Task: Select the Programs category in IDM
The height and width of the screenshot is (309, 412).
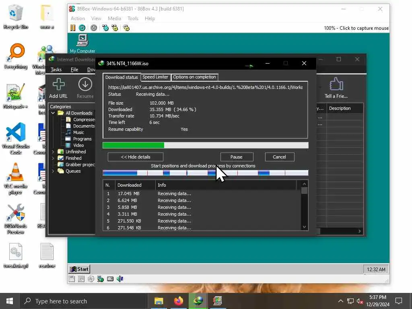Action: [79, 139]
